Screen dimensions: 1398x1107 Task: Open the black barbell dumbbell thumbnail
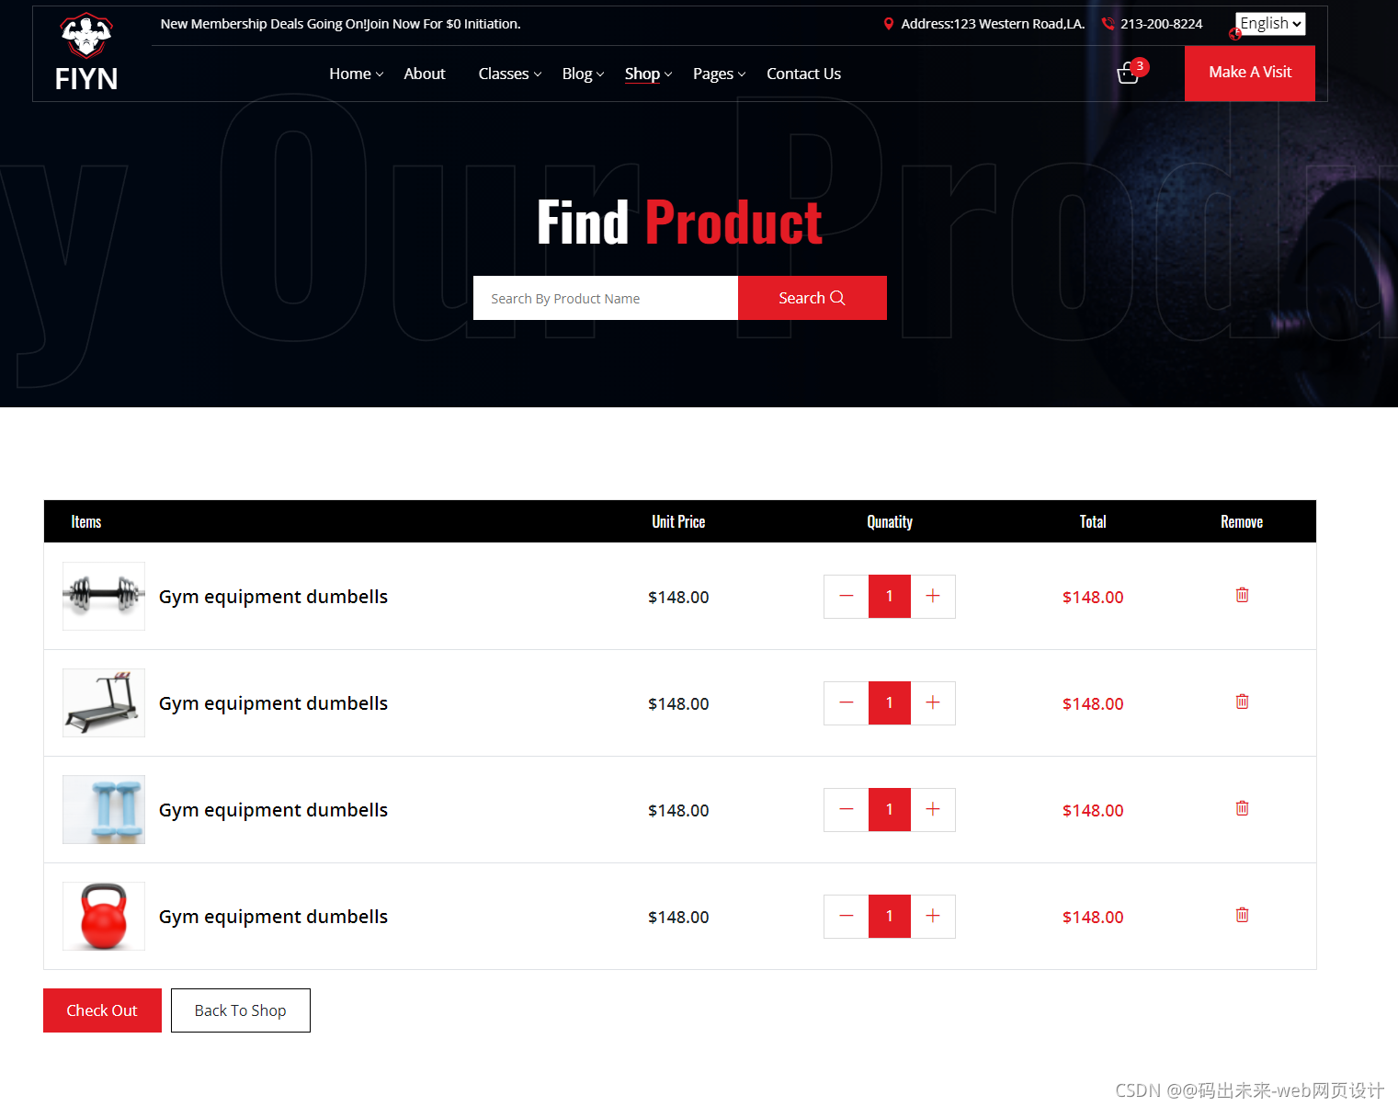click(x=104, y=596)
